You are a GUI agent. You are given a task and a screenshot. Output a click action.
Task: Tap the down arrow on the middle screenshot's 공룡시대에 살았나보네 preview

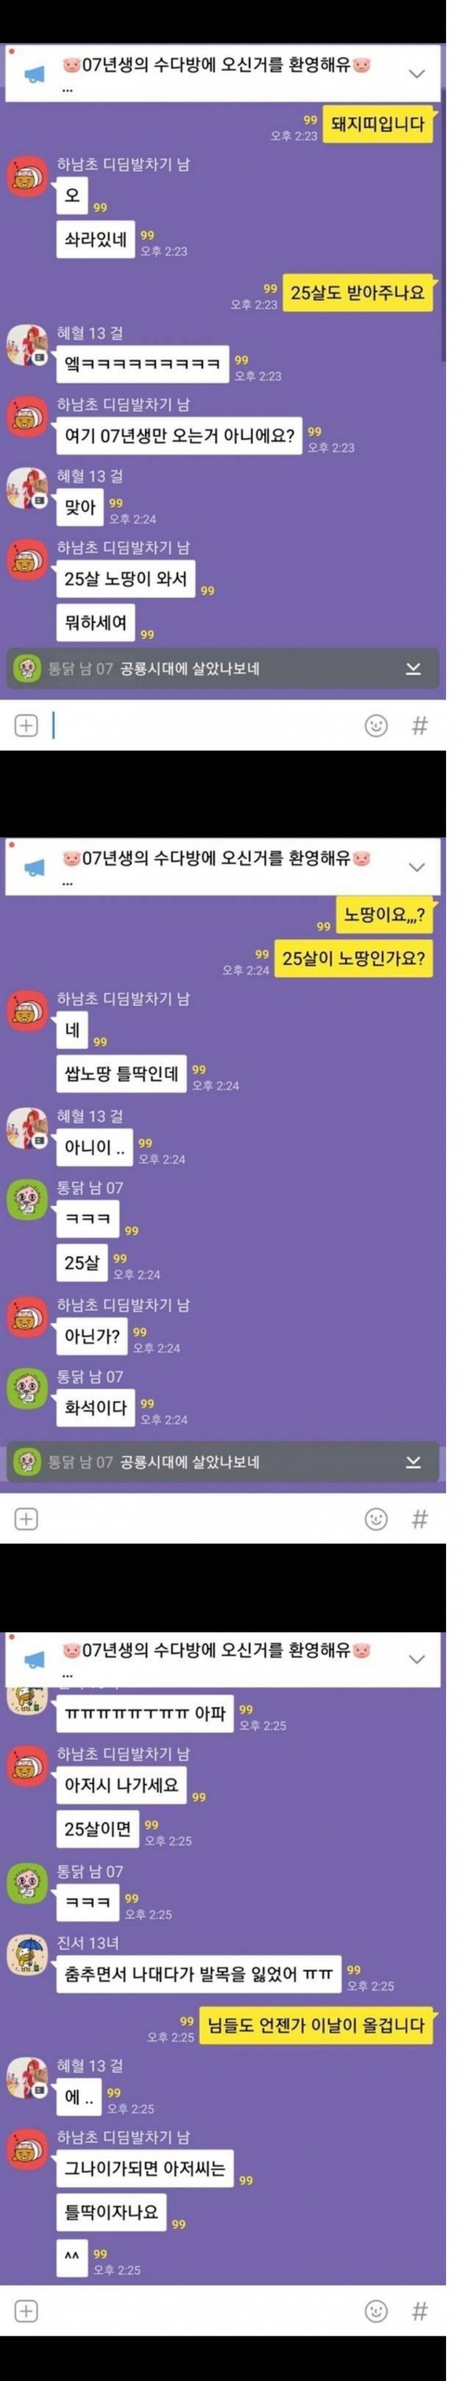tap(413, 1461)
